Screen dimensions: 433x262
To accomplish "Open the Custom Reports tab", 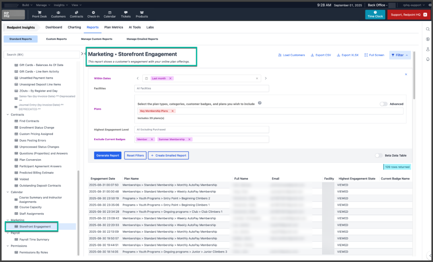I will (56, 39).
